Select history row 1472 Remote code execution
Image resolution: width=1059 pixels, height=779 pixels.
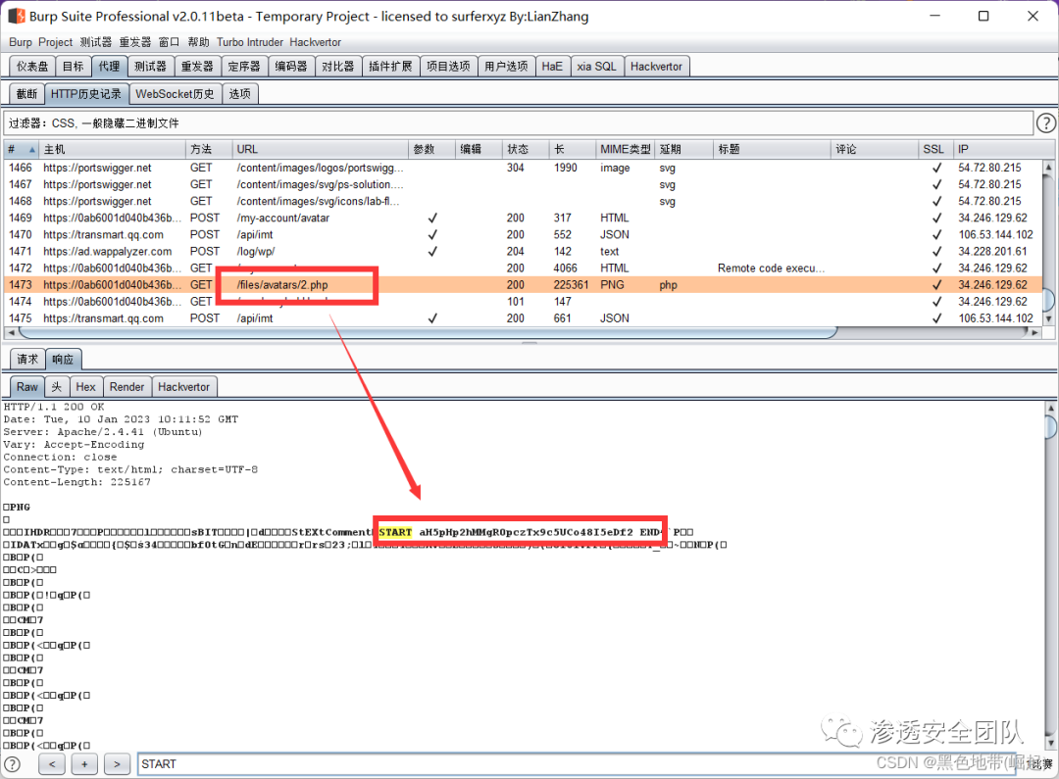(x=524, y=268)
